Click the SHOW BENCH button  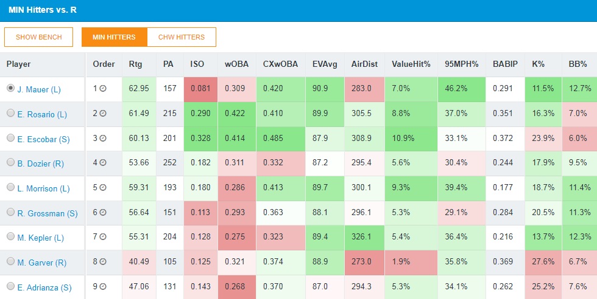click(x=39, y=37)
